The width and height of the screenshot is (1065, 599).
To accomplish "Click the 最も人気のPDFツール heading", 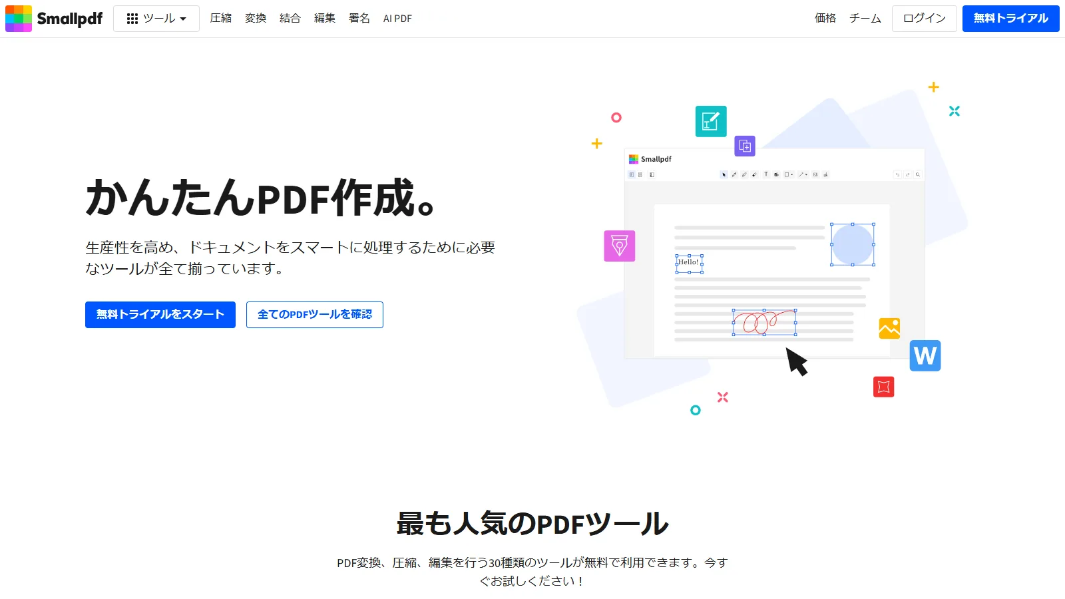I will pos(532,524).
